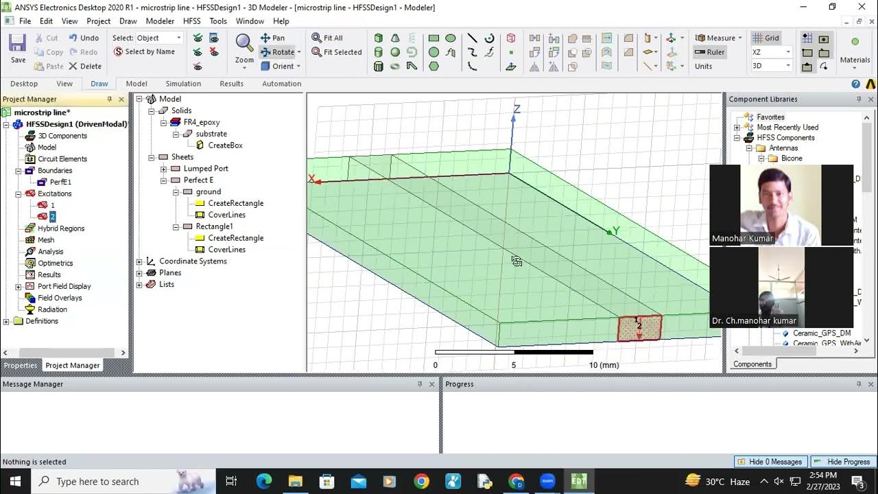Draw a regular polygon sheet
This screenshot has width=878, height=494.
pos(434,67)
